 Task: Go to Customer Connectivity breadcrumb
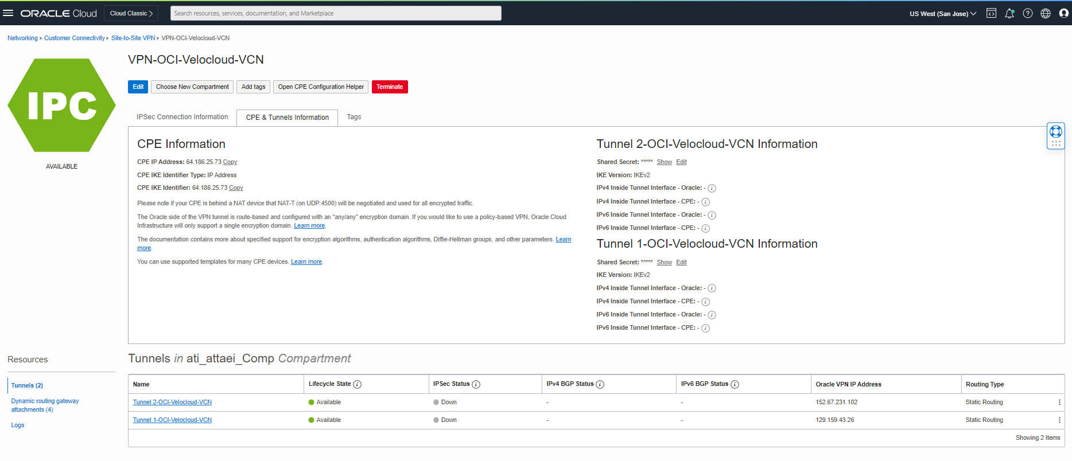point(75,38)
